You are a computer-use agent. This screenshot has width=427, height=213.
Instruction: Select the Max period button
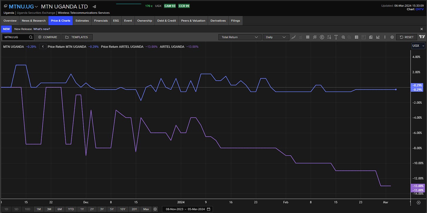[146, 209]
